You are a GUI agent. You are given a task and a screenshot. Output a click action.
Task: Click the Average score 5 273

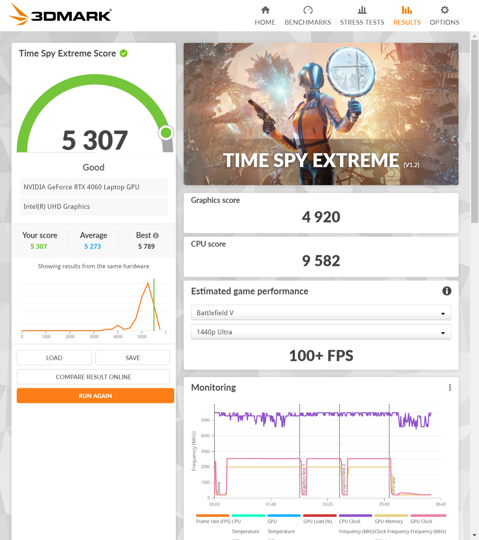93,246
